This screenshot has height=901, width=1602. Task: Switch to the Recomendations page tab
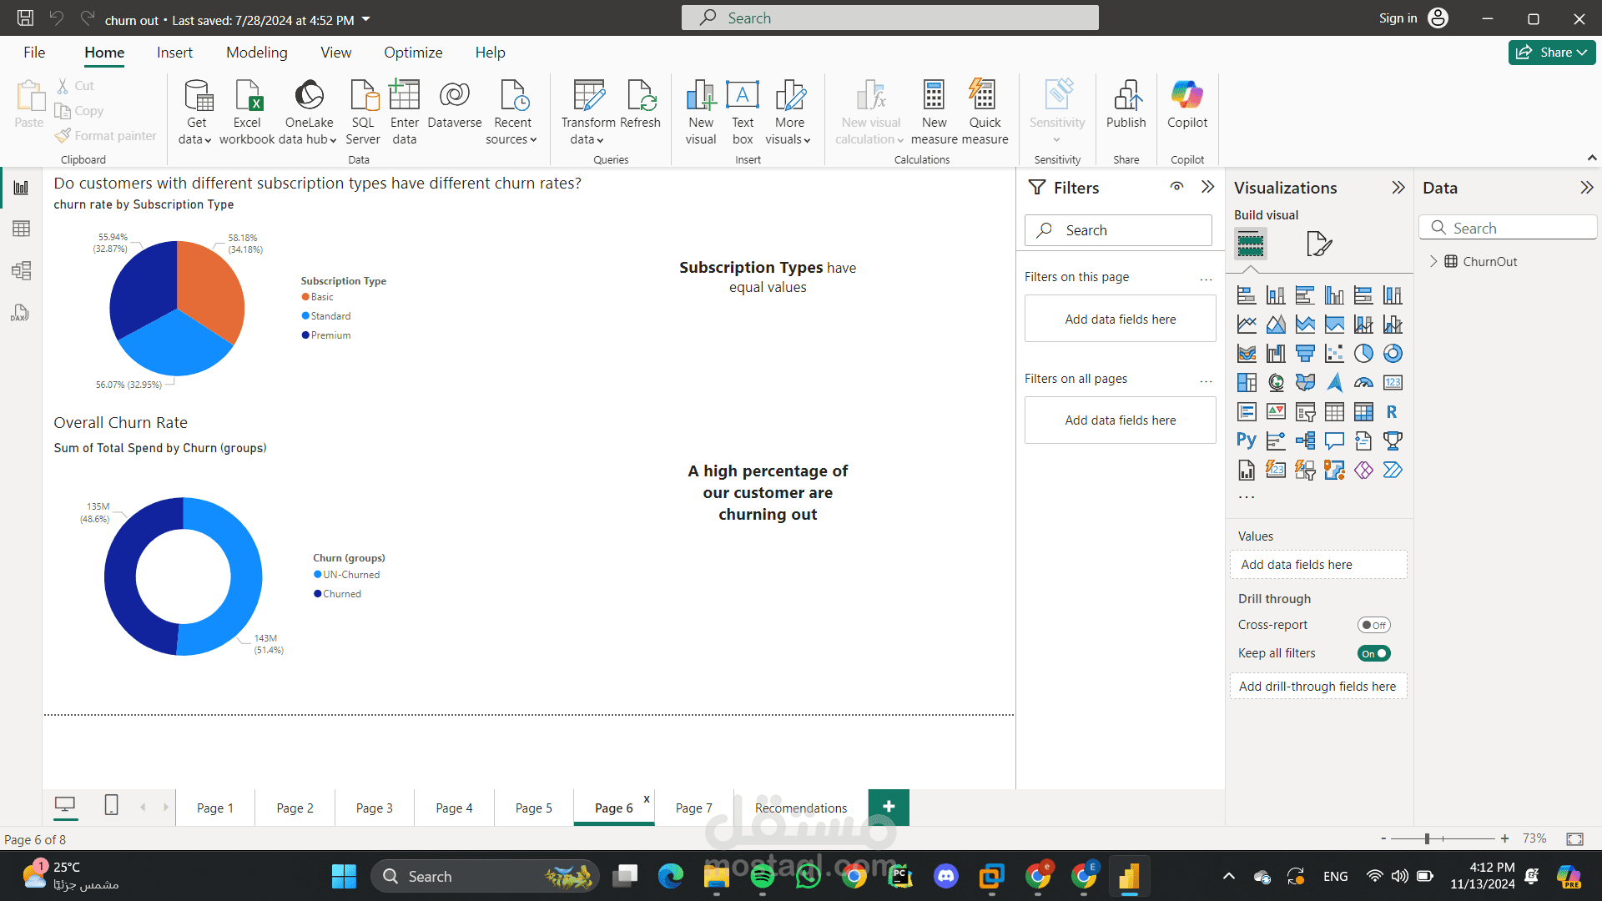pos(800,808)
